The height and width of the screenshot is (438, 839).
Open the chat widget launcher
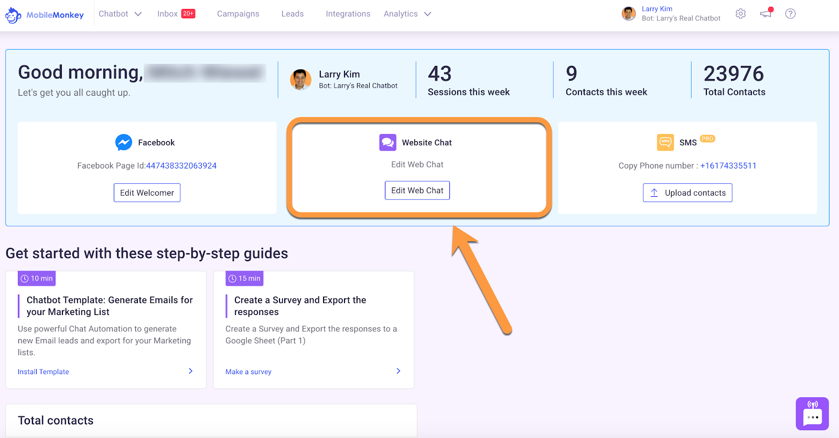coord(812,413)
